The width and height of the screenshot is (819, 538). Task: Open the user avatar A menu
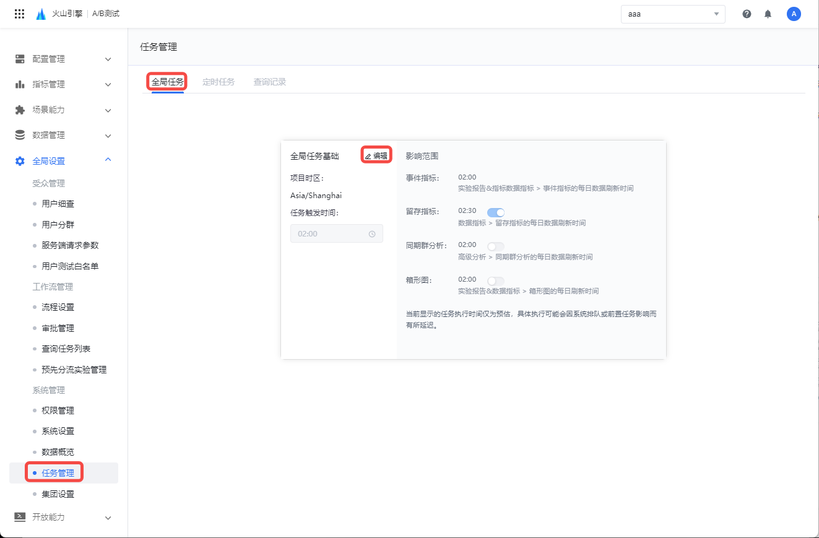pyautogui.click(x=794, y=14)
